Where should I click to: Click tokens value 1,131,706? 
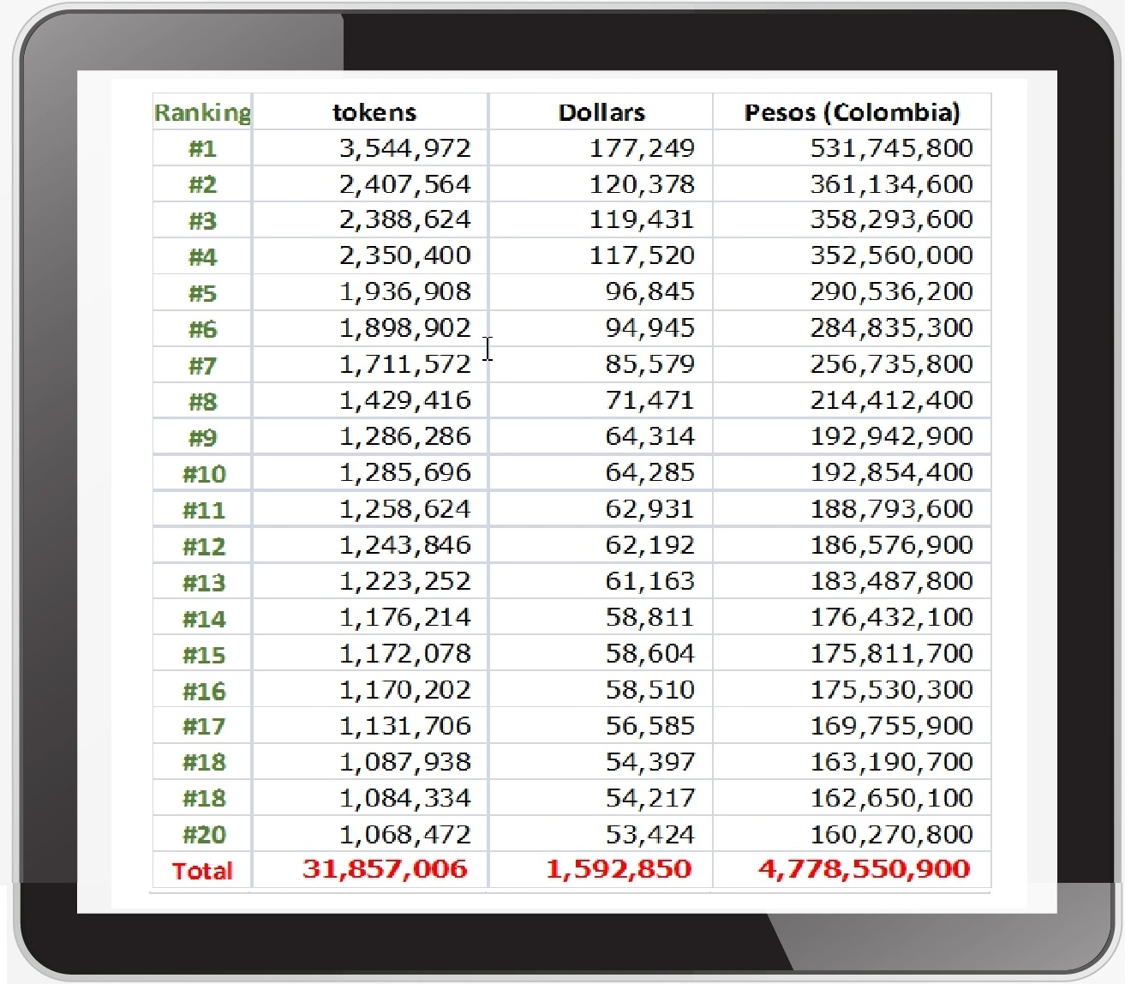pyautogui.click(x=405, y=725)
